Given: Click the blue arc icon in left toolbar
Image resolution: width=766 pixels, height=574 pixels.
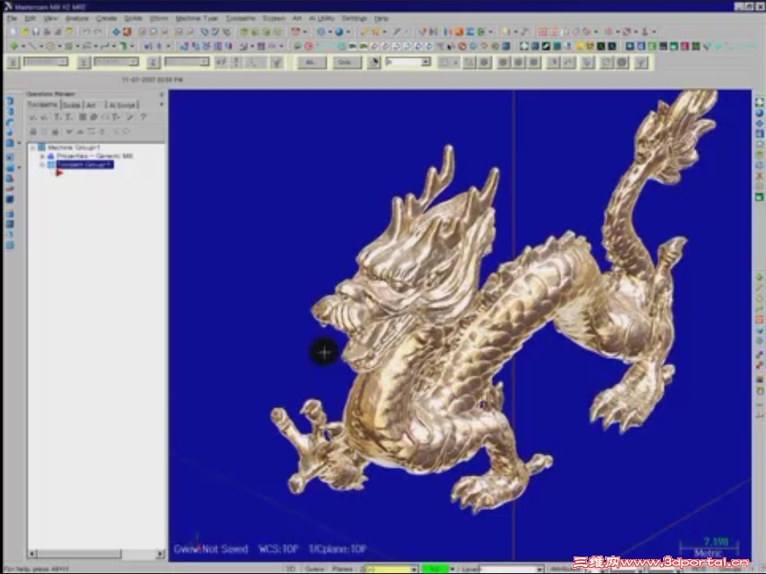Looking at the screenshot, I should pyautogui.click(x=10, y=122).
